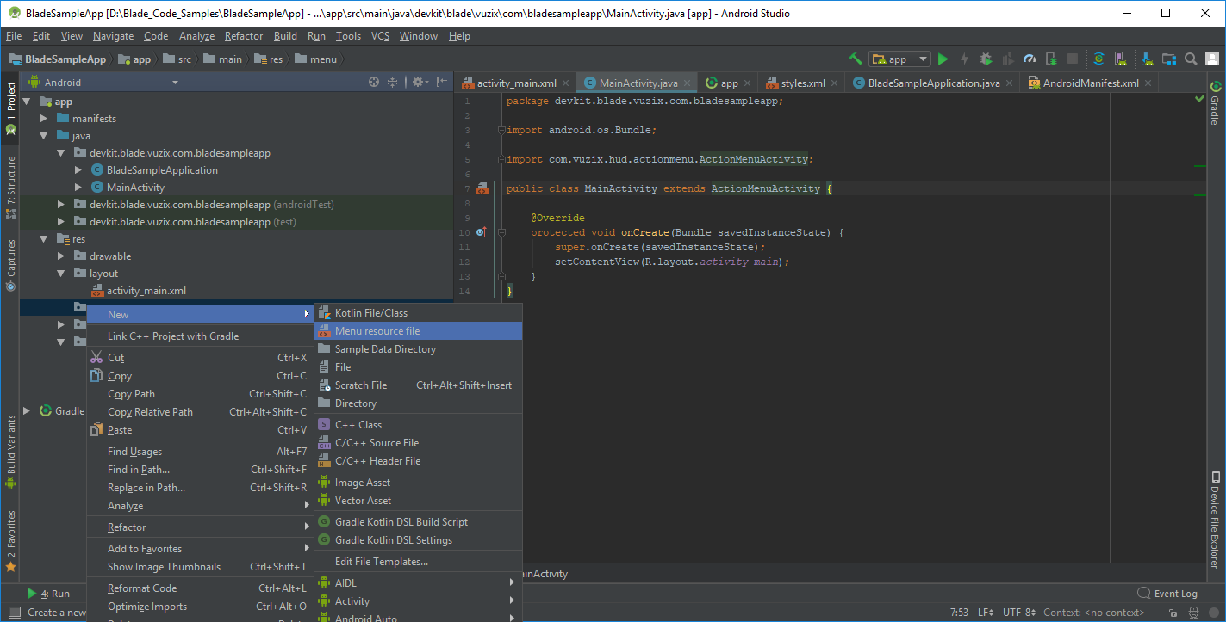This screenshot has width=1226, height=622.
Task: Close the activity_main.xml tab
Action: coord(565,83)
